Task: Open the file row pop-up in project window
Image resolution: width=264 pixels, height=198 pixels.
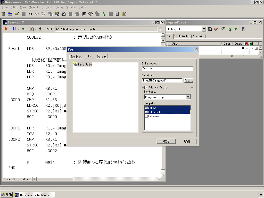Action: [257, 48]
